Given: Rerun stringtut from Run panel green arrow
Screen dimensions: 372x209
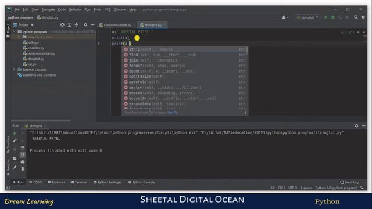Looking at the screenshot, I should [15, 134].
